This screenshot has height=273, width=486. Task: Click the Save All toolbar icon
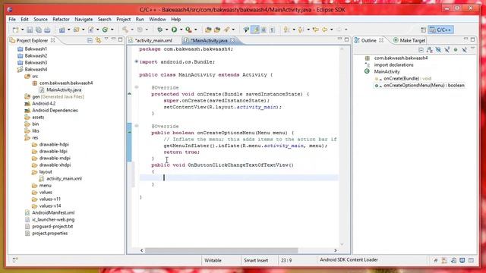pyautogui.click(x=39, y=30)
